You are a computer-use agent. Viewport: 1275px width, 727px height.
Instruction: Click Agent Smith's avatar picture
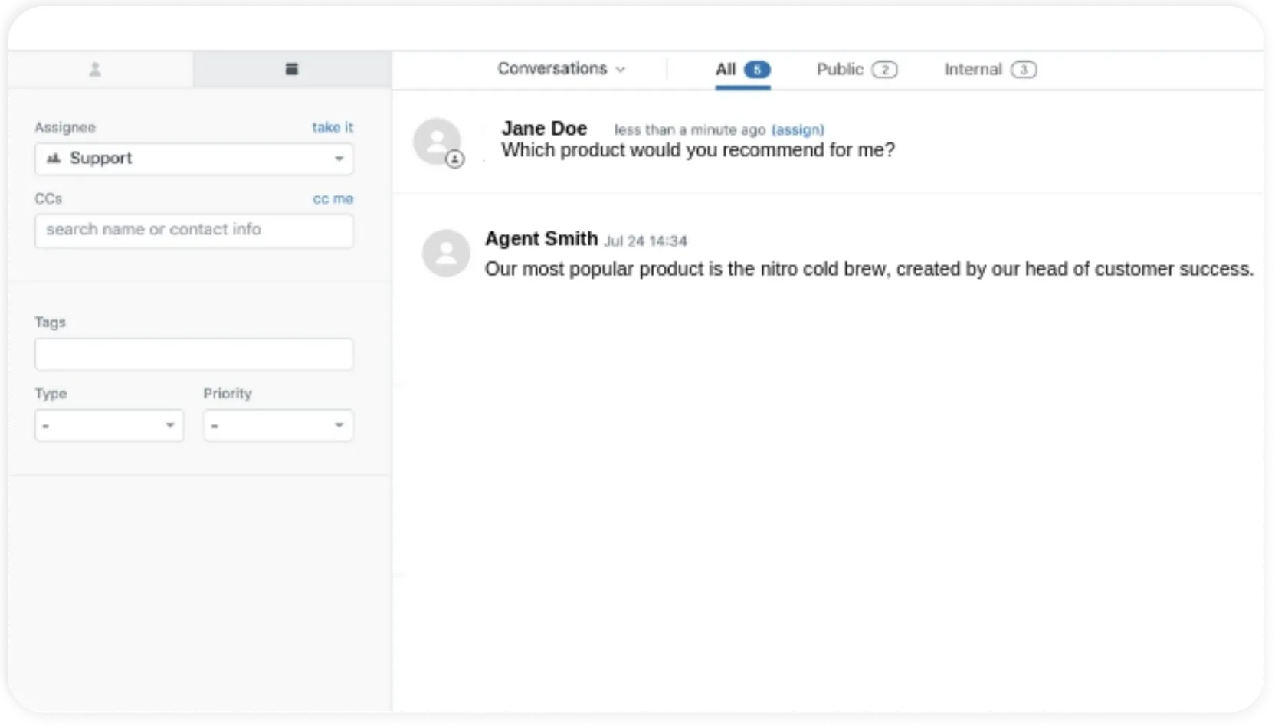pos(445,253)
